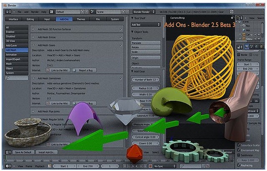Toggle the red auto-keyframe record icon
Viewport: 267px width, 171px height.
pos(150,166)
